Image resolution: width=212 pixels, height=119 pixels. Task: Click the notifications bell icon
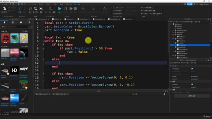185,4
